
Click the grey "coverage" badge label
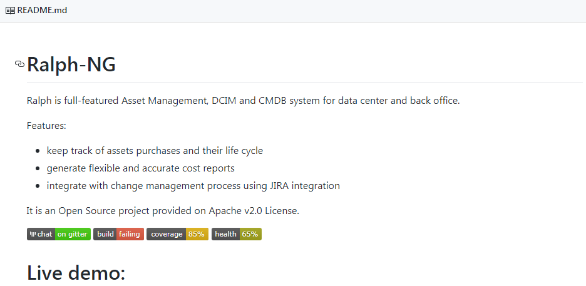(x=167, y=234)
